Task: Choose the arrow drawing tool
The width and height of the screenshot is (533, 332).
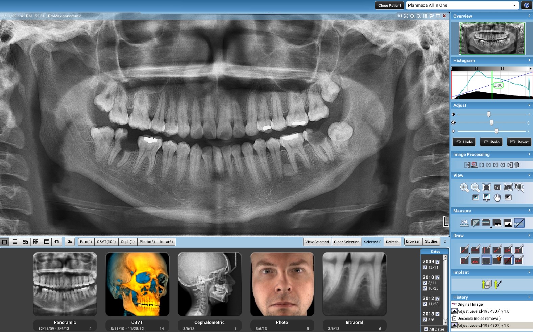Action: click(497, 250)
